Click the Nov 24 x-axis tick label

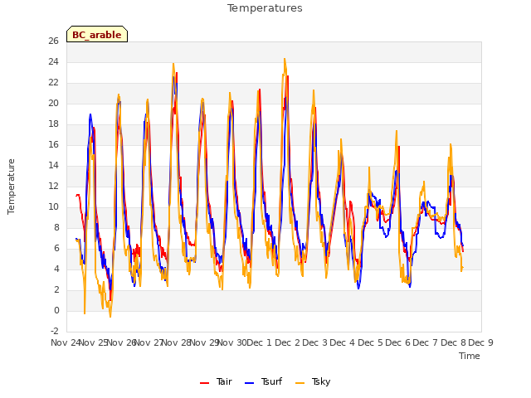point(66,342)
